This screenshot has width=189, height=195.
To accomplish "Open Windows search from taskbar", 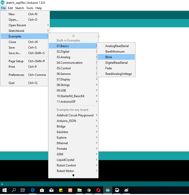I will coord(14,190).
